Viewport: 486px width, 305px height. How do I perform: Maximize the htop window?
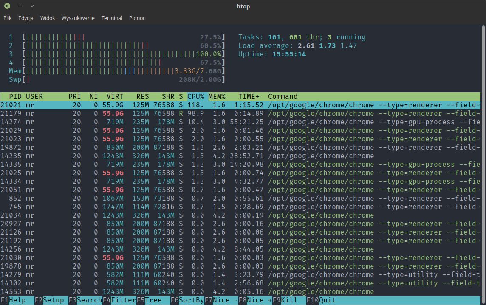coord(33,6)
